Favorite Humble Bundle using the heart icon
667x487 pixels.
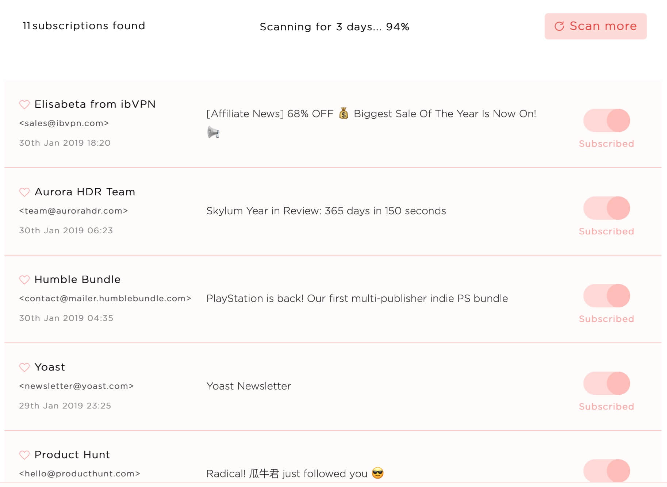tap(24, 280)
